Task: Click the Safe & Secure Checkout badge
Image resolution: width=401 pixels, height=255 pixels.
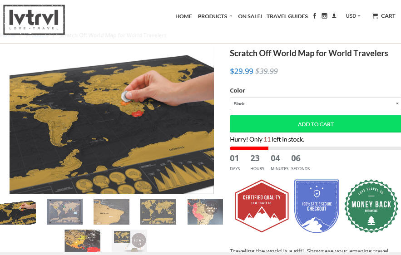Action: pyautogui.click(x=317, y=206)
